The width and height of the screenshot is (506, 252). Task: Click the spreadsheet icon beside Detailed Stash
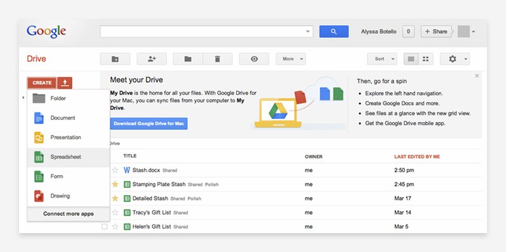coord(127,198)
